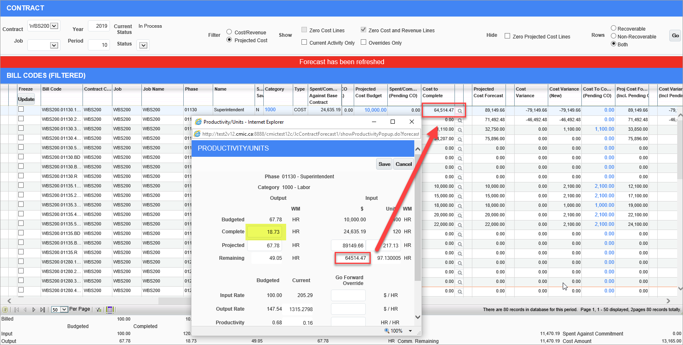Viewport: 683px width, 345px height.
Task: Open the Job dropdown
Action: click(54, 45)
